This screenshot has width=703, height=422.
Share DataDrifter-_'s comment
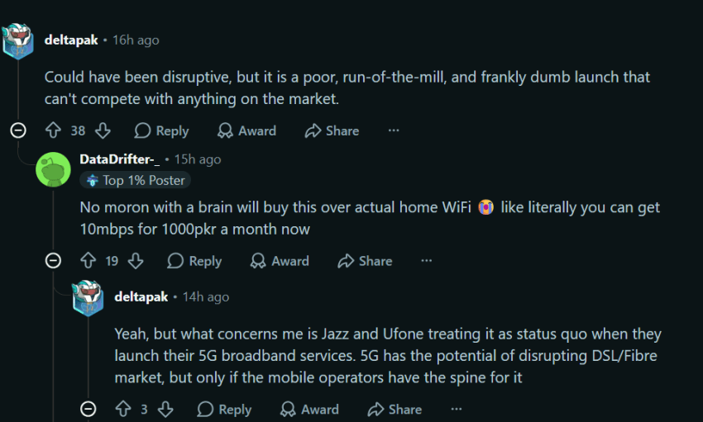click(x=365, y=261)
